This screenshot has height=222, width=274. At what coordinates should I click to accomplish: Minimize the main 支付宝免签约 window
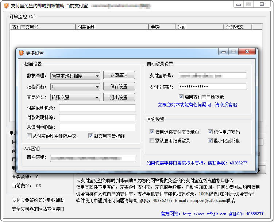coord(239,4)
